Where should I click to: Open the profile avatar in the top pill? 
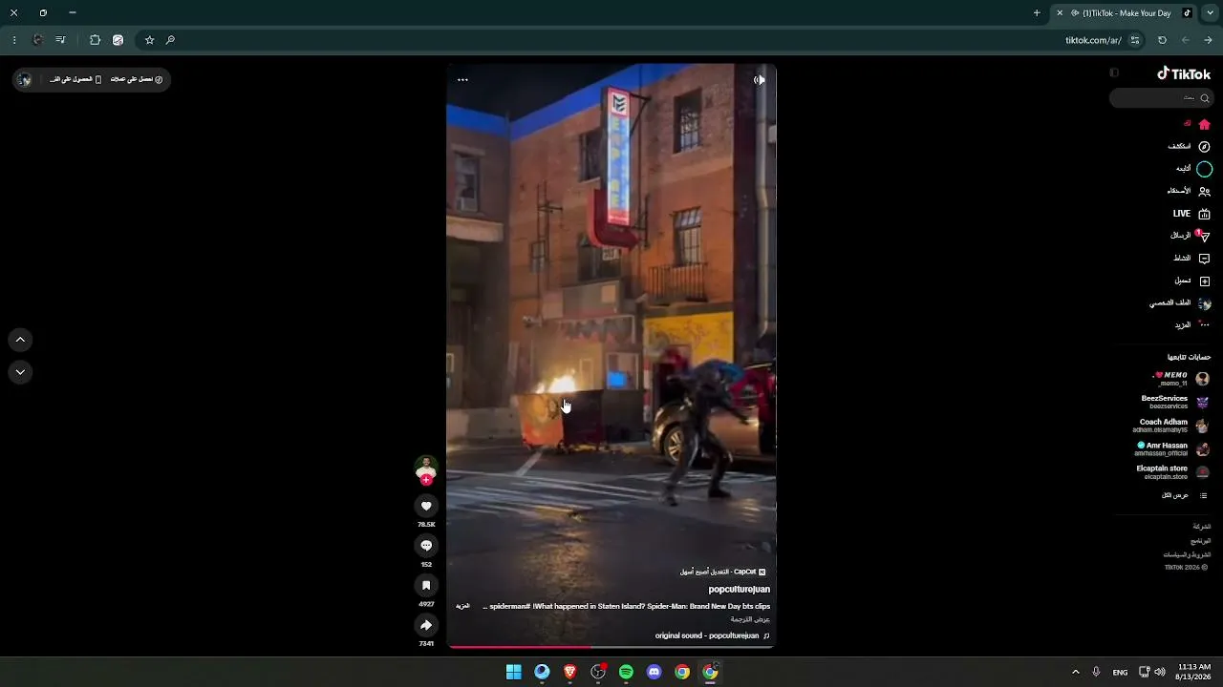(x=25, y=80)
